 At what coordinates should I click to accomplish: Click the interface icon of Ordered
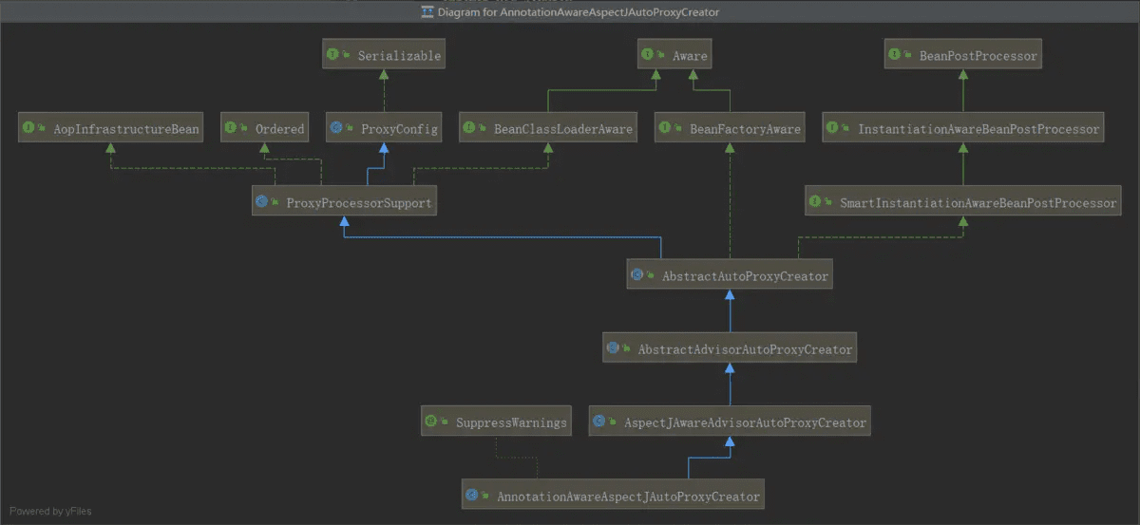click(x=233, y=128)
